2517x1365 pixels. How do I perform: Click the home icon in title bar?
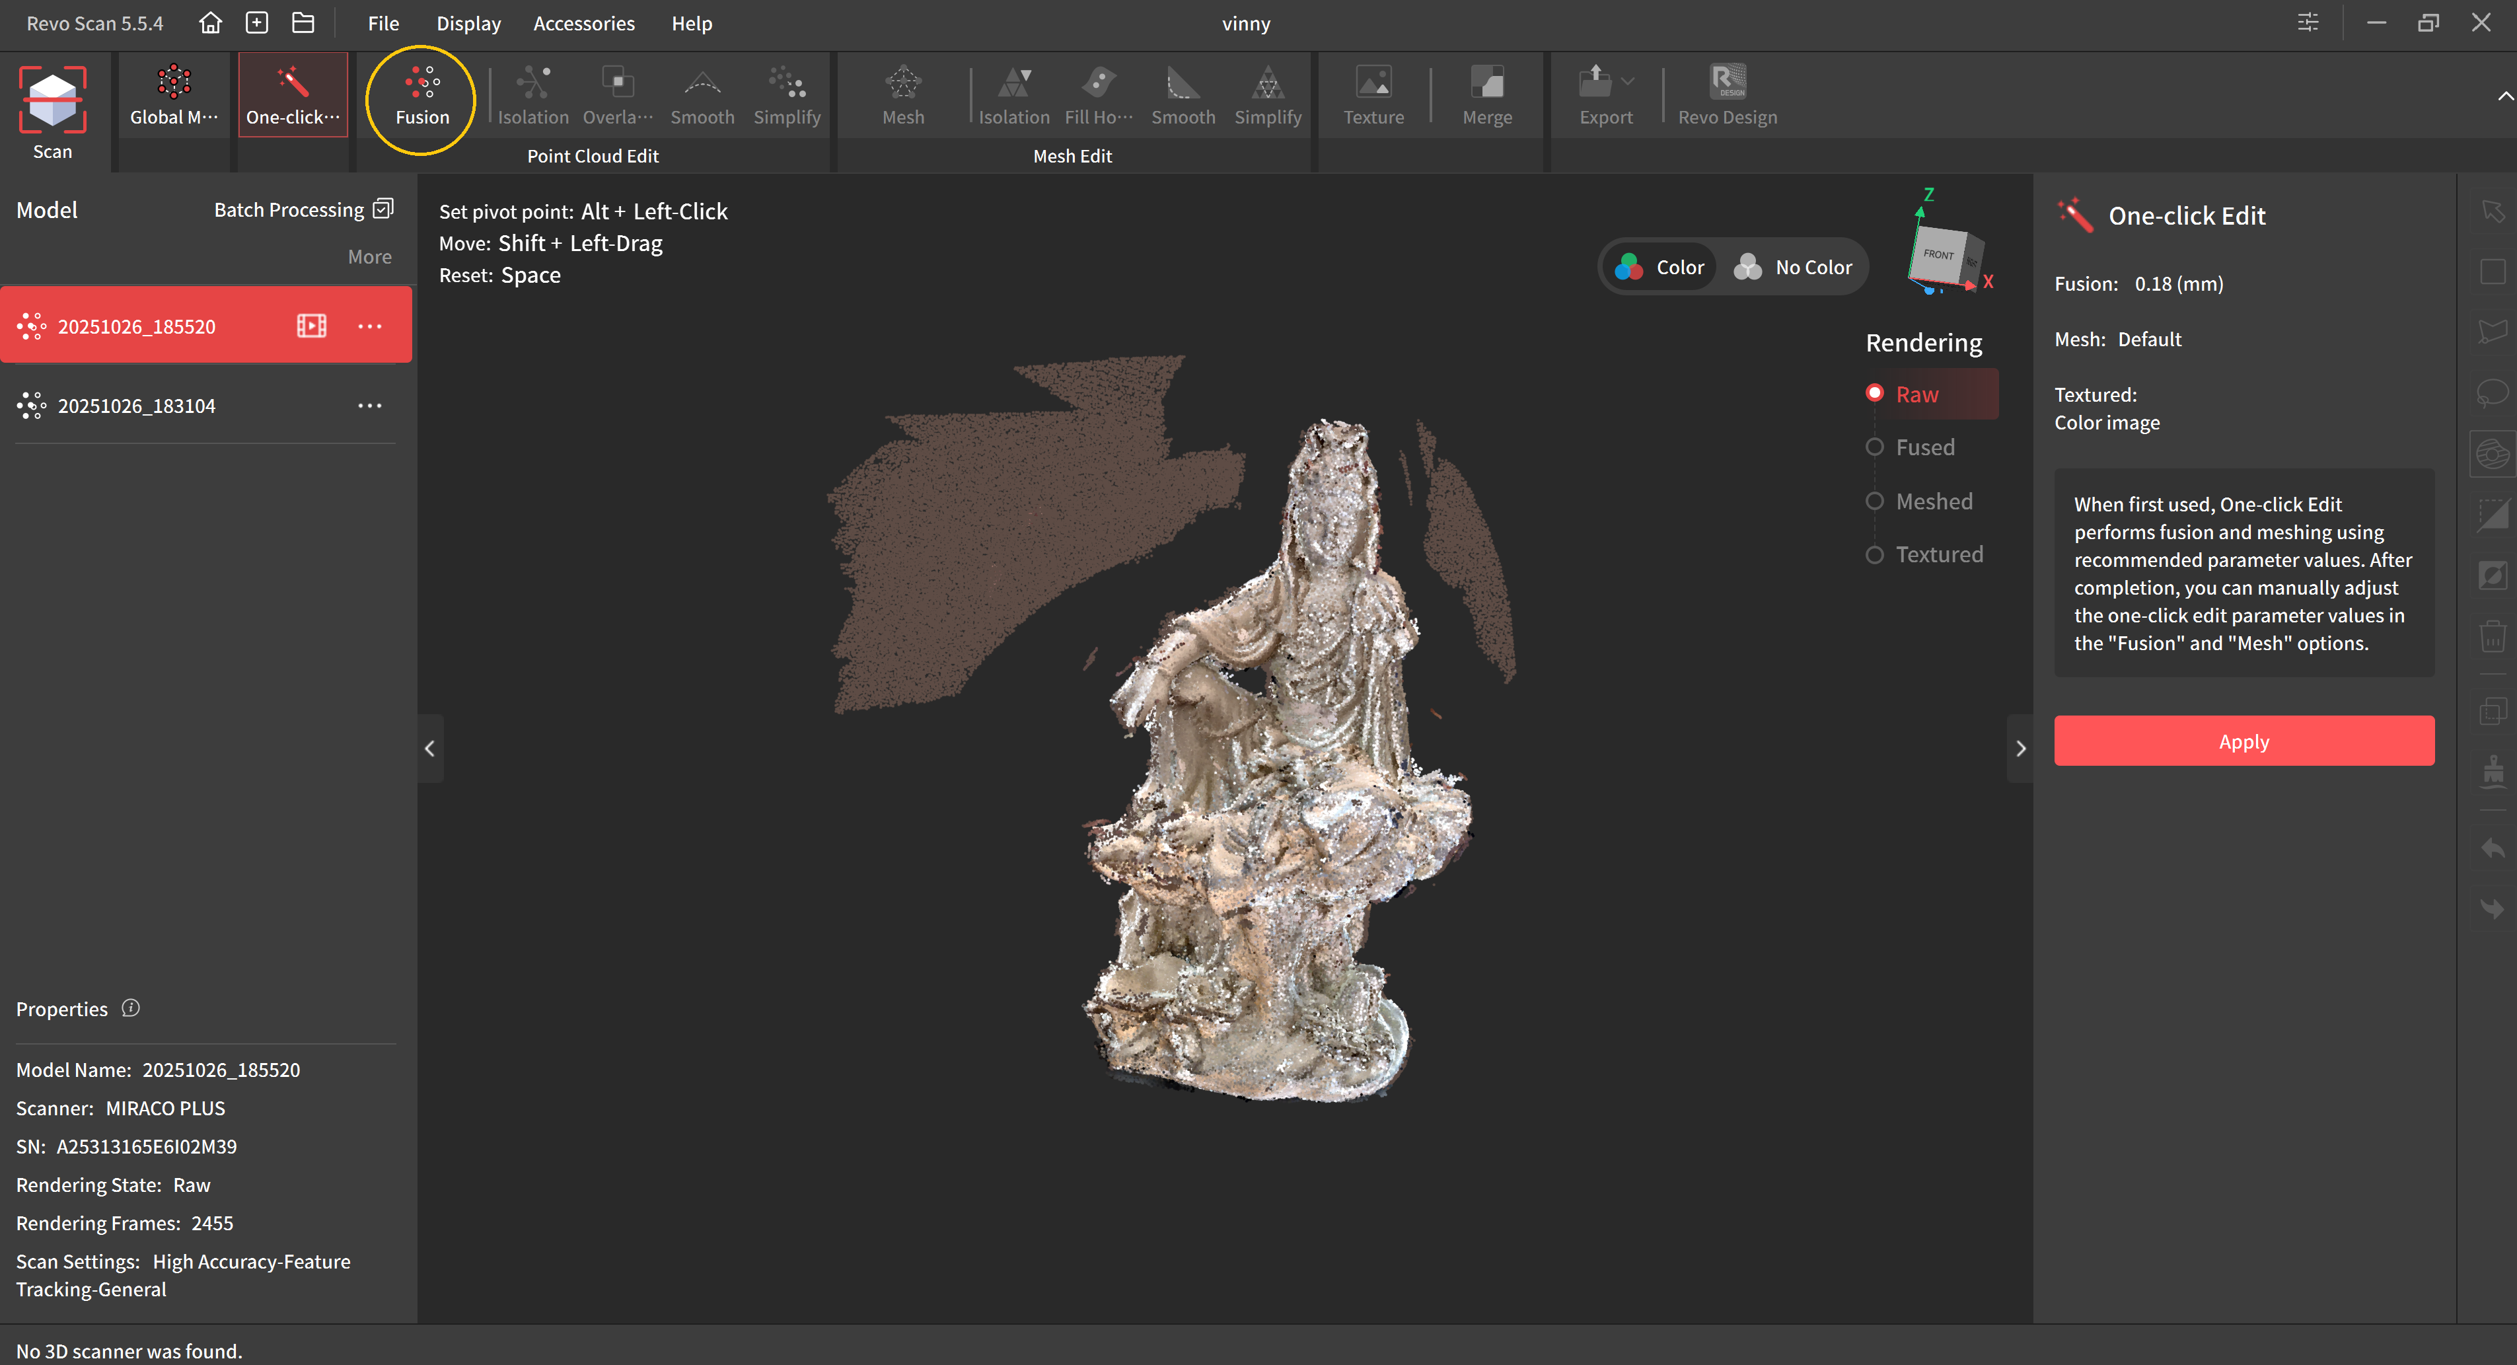pyautogui.click(x=210, y=22)
